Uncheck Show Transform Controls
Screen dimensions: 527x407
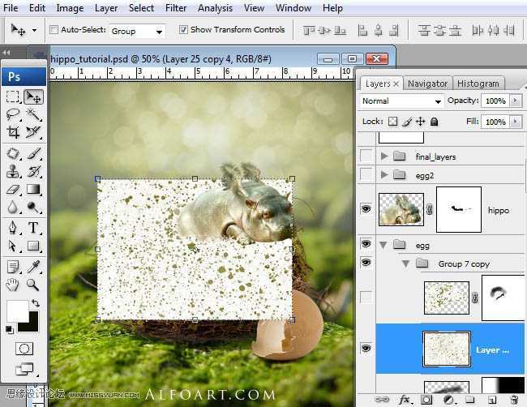183,30
